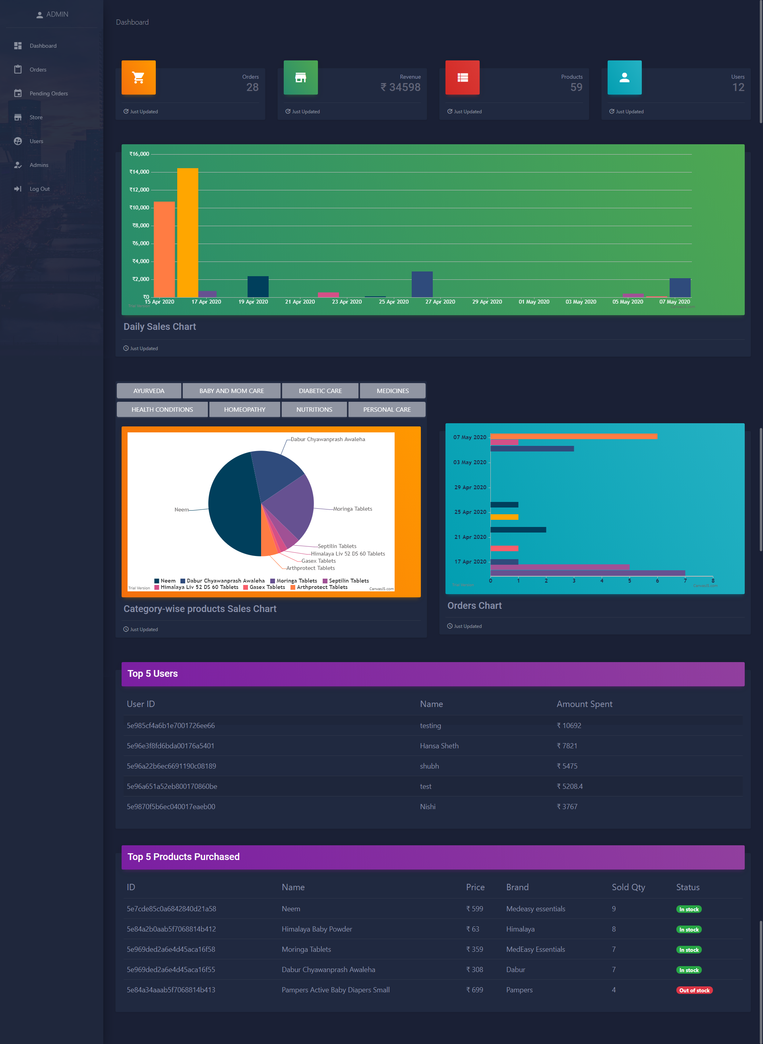Click the Users icon in sidebar
Image resolution: width=763 pixels, height=1044 pixels.
click(x=18, y=141)
